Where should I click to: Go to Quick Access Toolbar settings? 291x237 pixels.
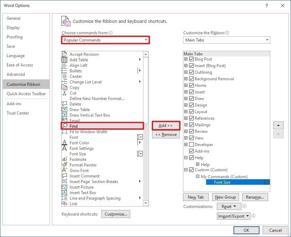(x=26, y=94)
